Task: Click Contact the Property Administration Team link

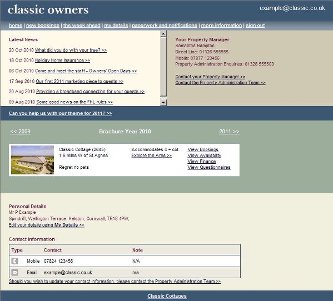Action: tap(221, 83)
